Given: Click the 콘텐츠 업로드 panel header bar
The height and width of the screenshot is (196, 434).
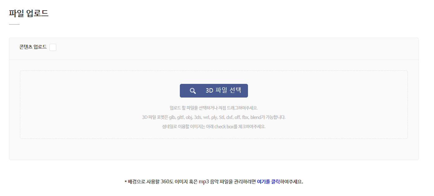Looking at the screenshot, I should [214, 49].
